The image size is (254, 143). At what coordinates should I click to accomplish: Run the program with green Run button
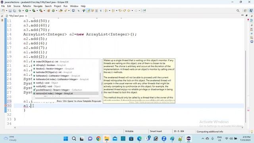click(x=27, y=11)
